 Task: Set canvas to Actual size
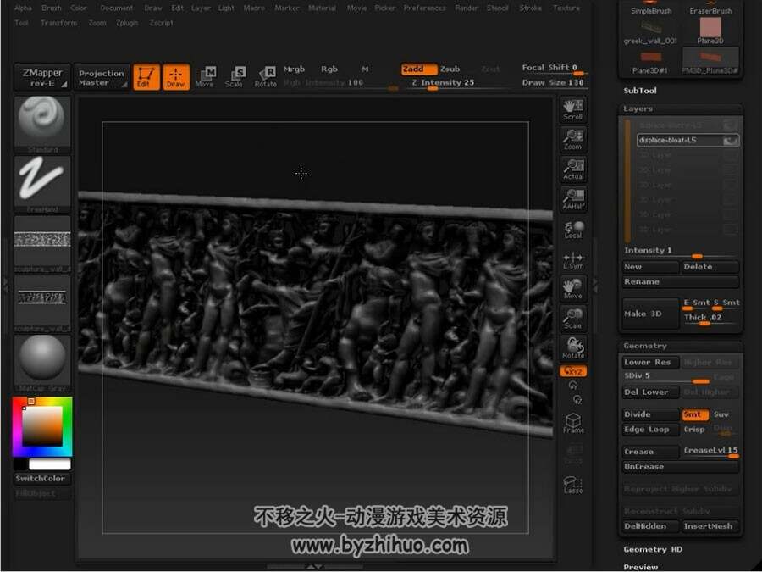(x=573, y=169)
